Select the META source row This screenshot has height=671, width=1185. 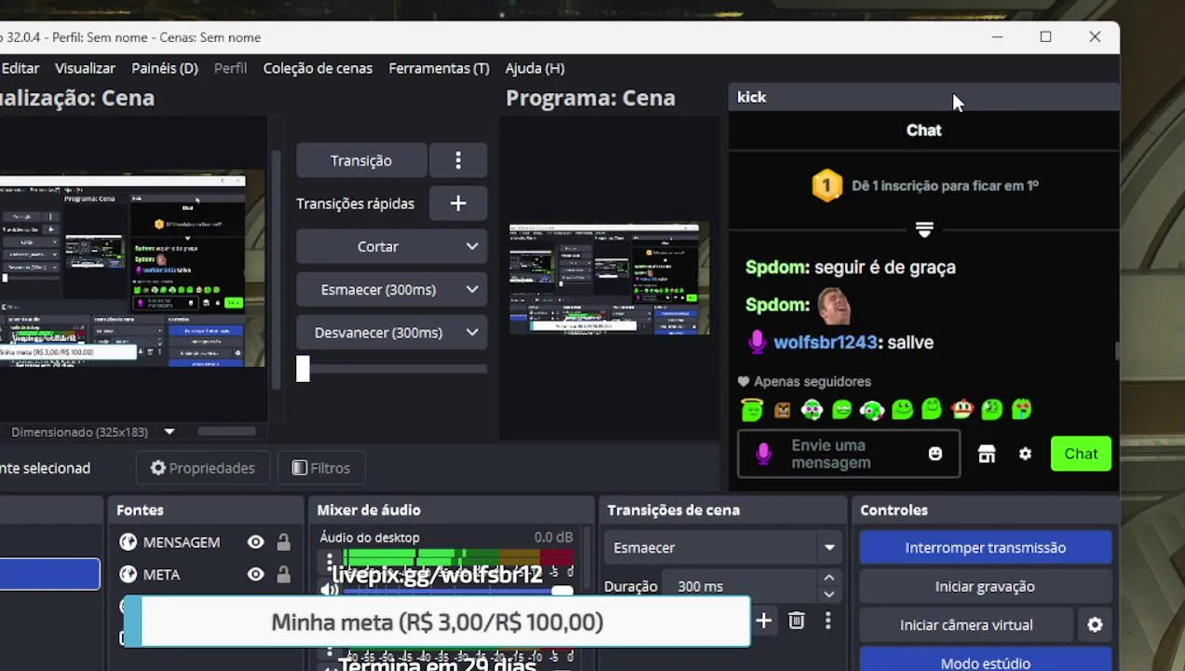click(204, 575)
